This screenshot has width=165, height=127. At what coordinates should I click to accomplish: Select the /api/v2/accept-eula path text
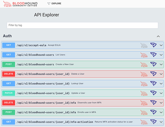(31, 45)
